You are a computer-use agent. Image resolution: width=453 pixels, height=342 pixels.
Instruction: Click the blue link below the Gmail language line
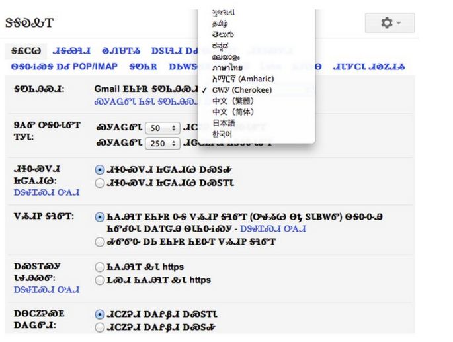(146, 102)
